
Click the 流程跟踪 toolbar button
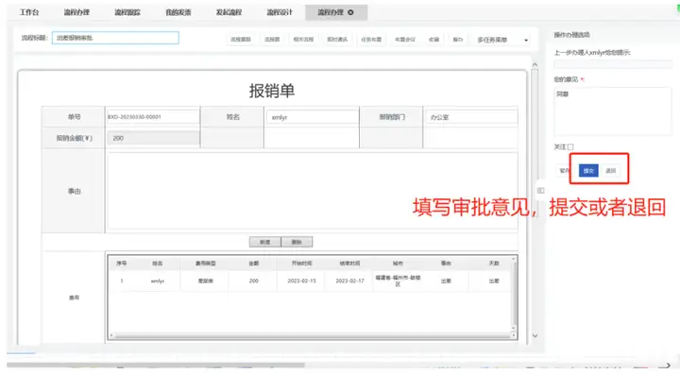(241, 40)
